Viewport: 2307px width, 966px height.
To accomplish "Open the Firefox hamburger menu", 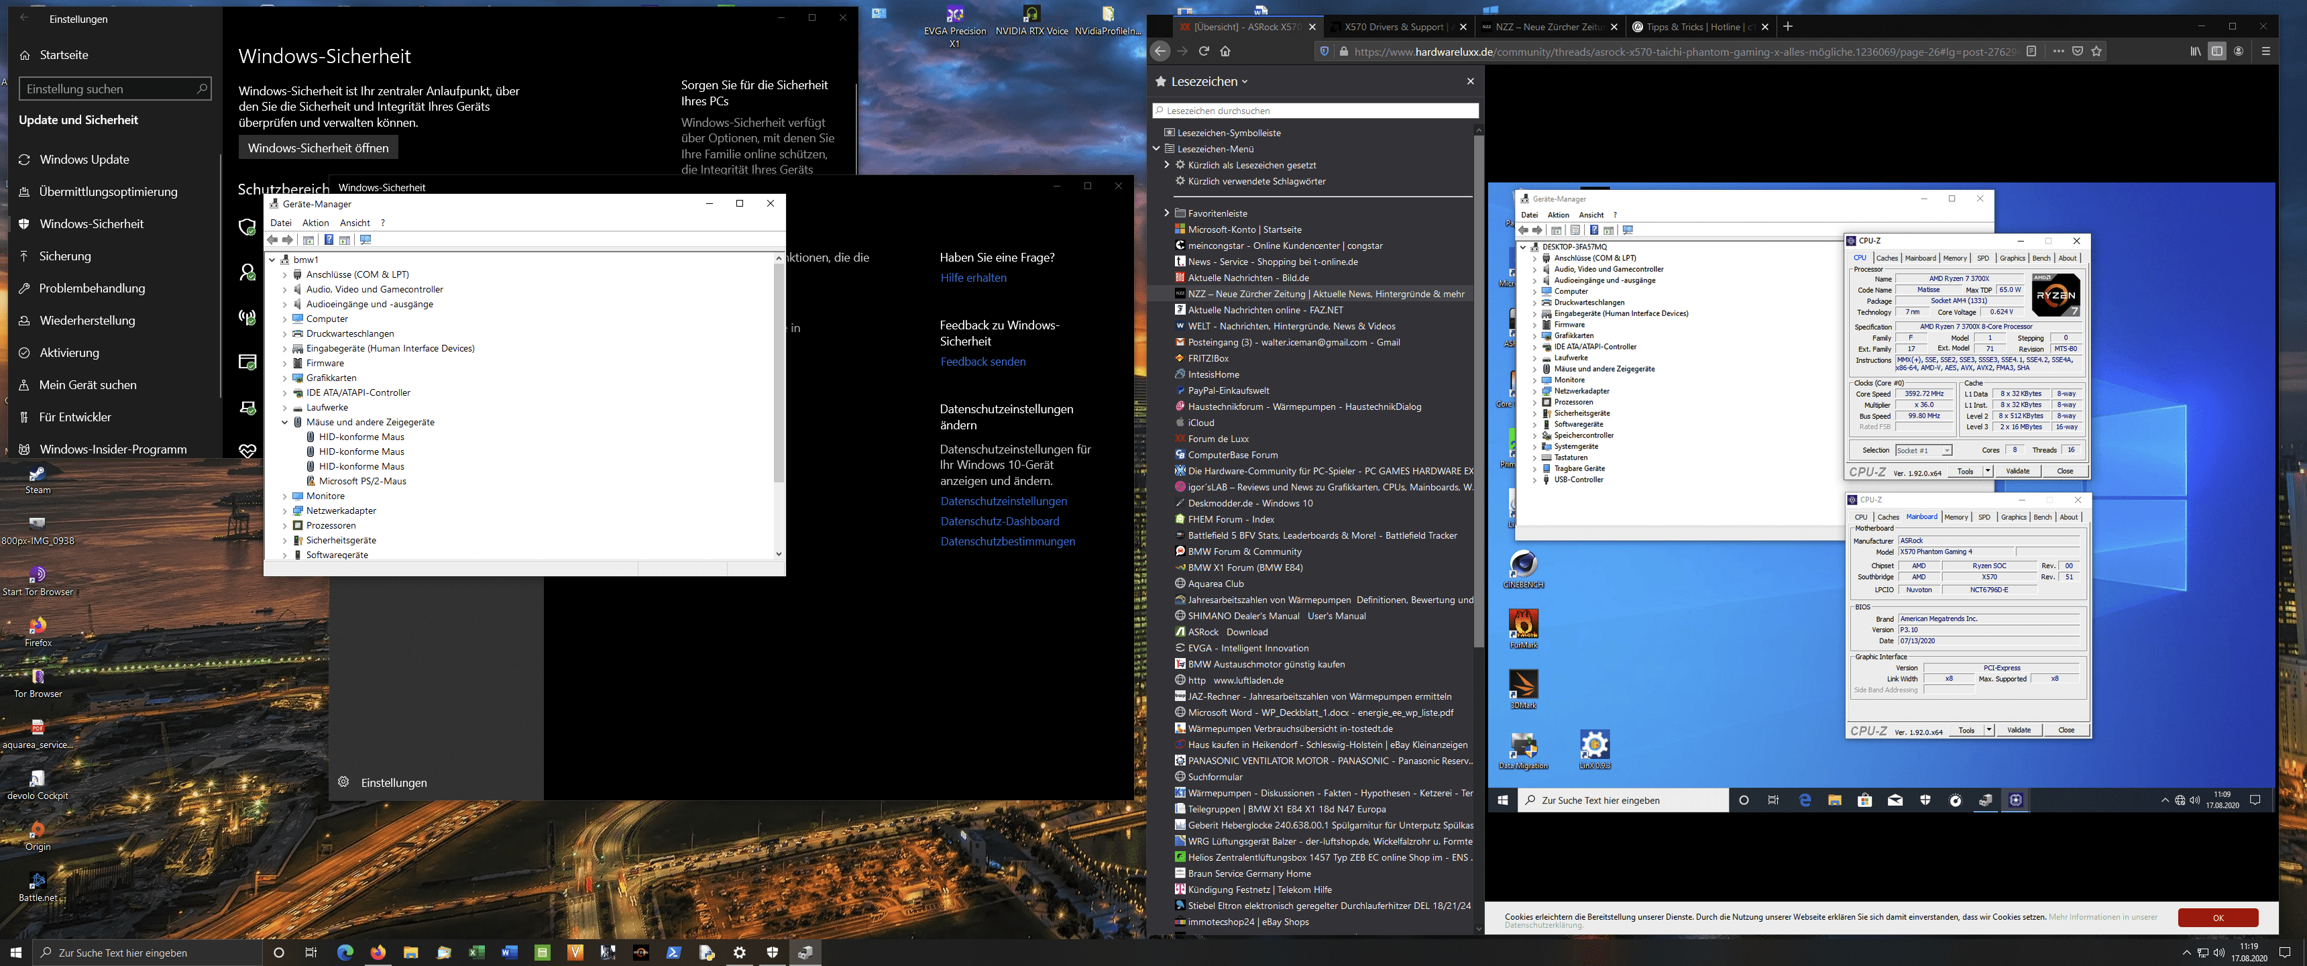I will (x=2266, y=51).
